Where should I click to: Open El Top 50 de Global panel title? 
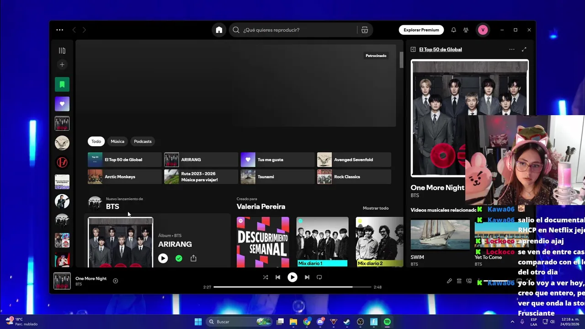(441, 49)
